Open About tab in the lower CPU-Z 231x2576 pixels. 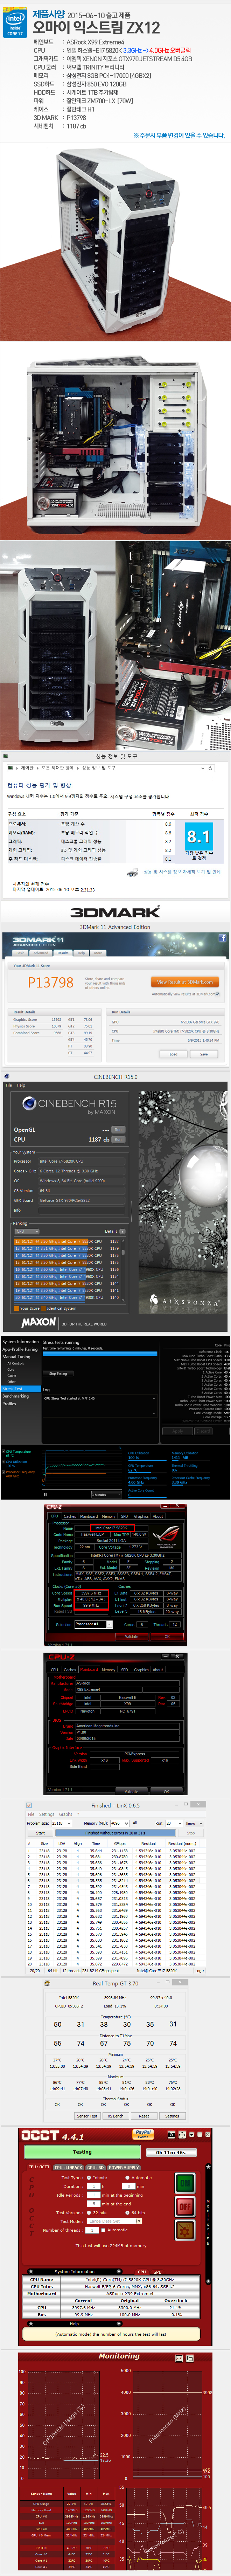(x=158, y=1670)
